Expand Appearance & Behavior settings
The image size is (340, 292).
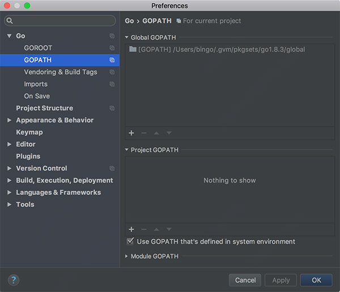(x=9, y=120)
